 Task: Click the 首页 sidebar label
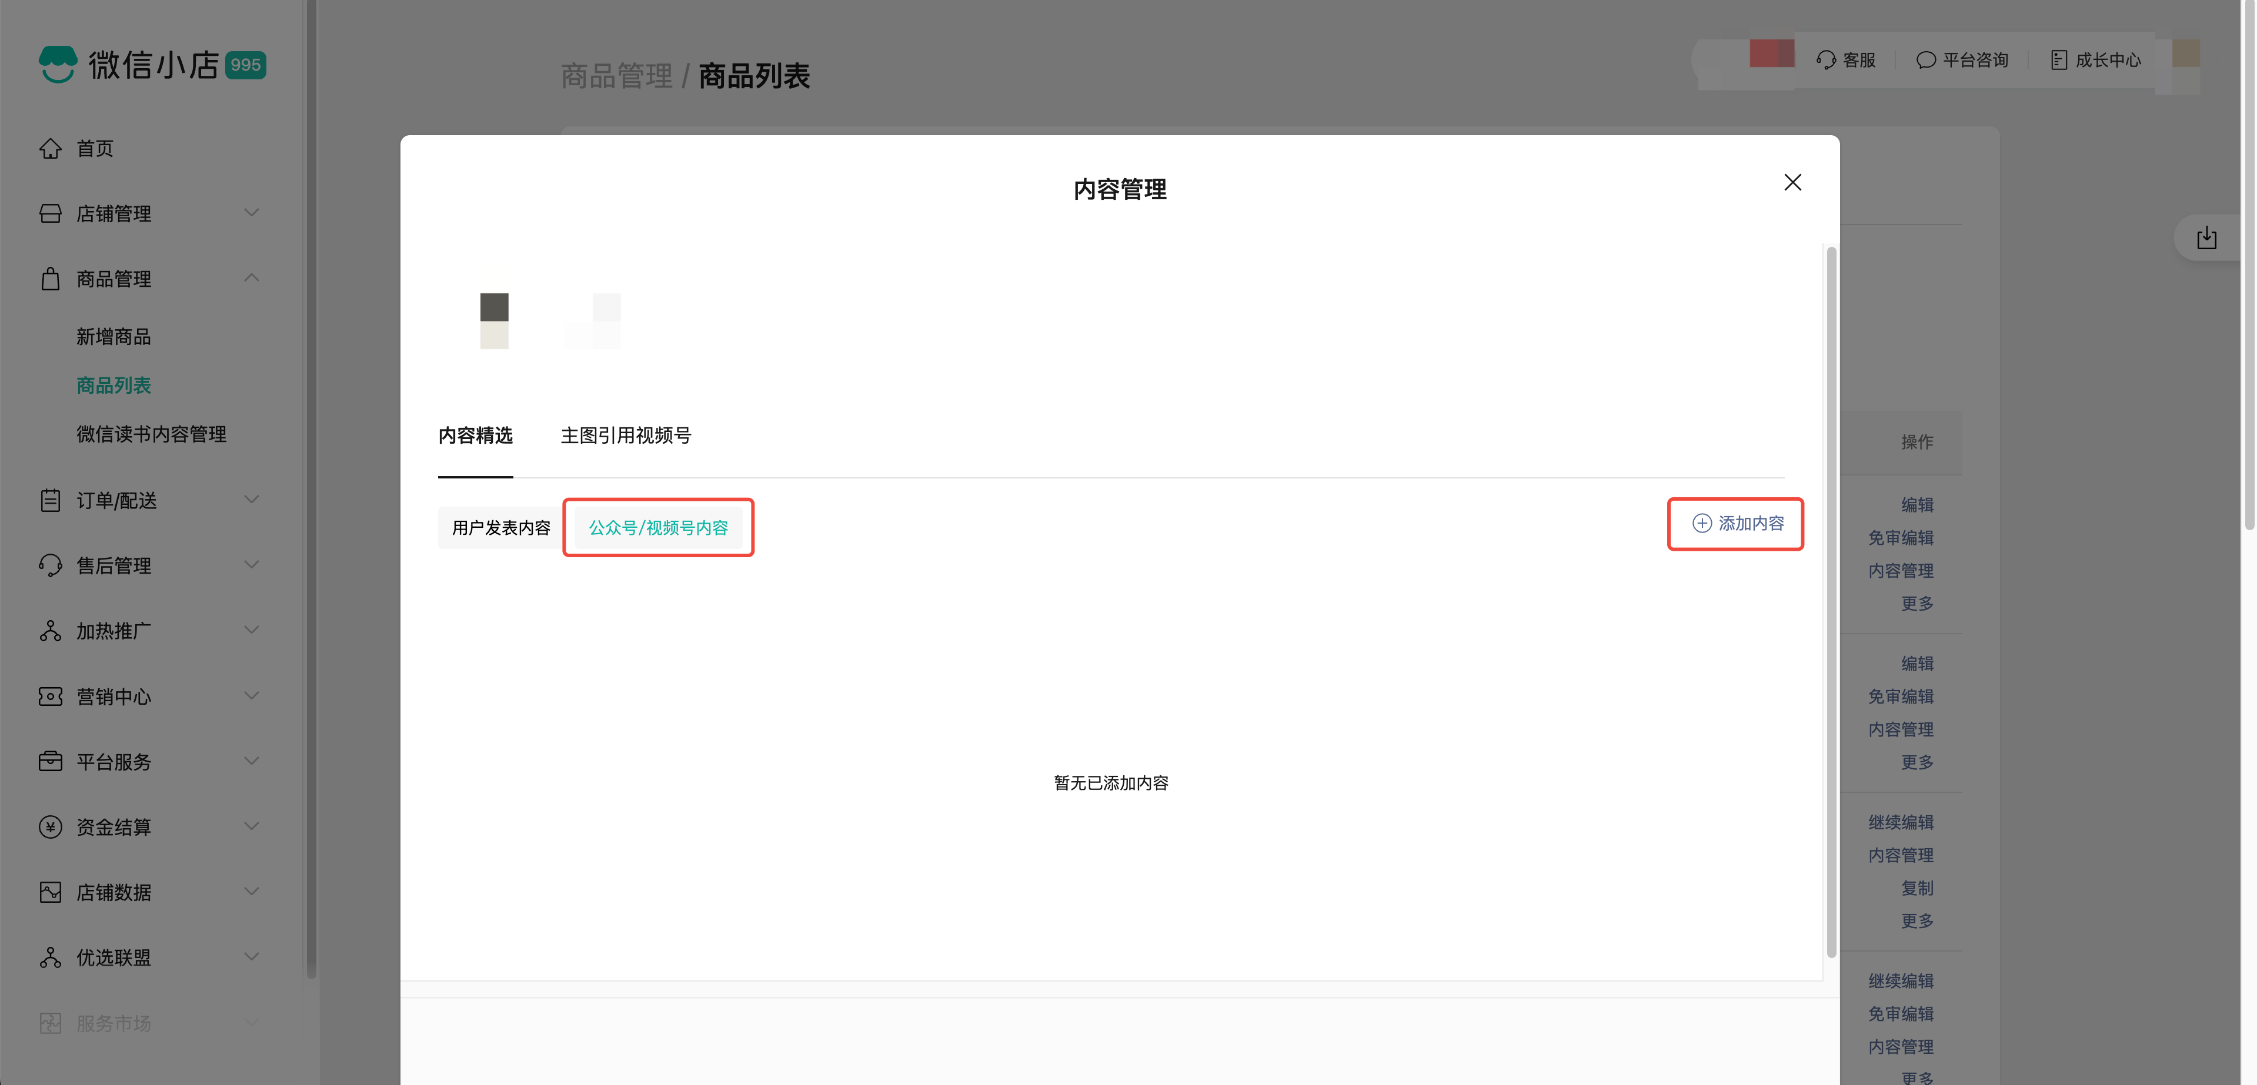pyautogui.click(x=95, y=149)
